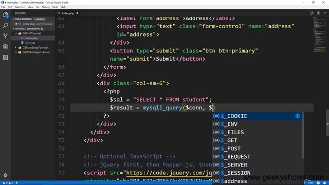329x185 pixels.
Task: Click the code minimap preview
Action: [319, 34]
